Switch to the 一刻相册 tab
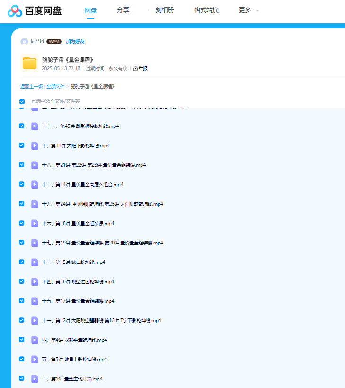345x388 pixels. (161, 10)
